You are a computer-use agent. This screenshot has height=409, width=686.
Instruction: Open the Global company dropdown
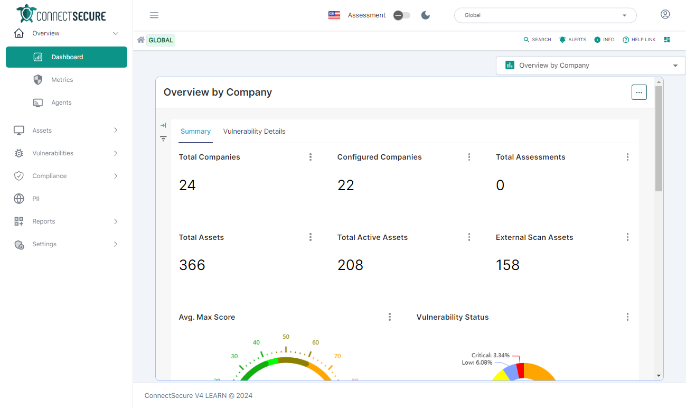(545, 15)
